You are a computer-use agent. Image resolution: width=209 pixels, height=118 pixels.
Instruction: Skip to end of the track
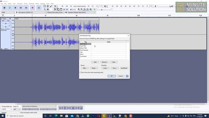tap(26, 8)
